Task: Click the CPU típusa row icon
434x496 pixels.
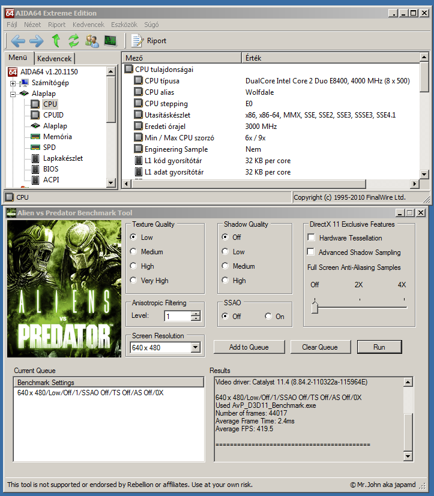Action: pos(138,80)
